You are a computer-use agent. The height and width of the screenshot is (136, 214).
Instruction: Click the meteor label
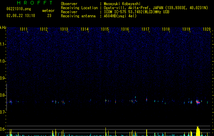tap(48, 11)
